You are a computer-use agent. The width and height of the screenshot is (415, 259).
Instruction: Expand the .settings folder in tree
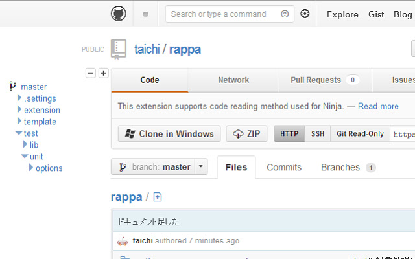click(x=19, y=98)
